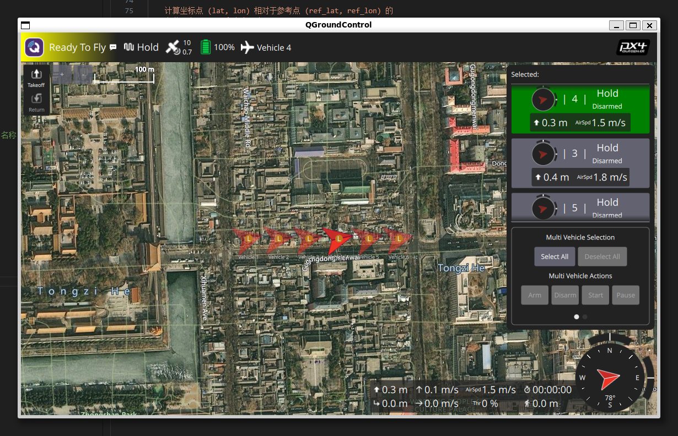This screenshot has width=678, height=436.
Task: Click the 'Selected:' label in the vehicle panel
Action: point(525,74)
